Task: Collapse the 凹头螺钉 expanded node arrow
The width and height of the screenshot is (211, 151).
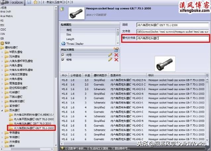Action: 2,110
